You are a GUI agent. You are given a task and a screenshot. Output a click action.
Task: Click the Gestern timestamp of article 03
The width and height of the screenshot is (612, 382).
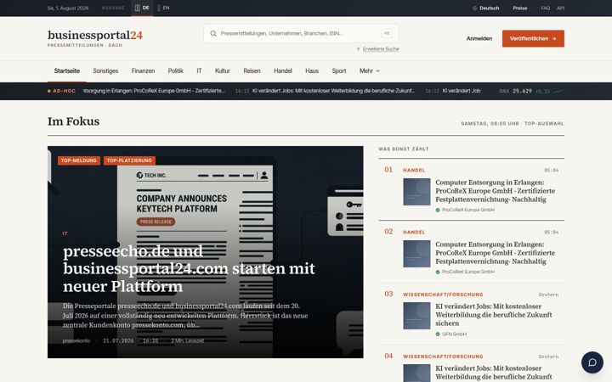pos(548,295)
